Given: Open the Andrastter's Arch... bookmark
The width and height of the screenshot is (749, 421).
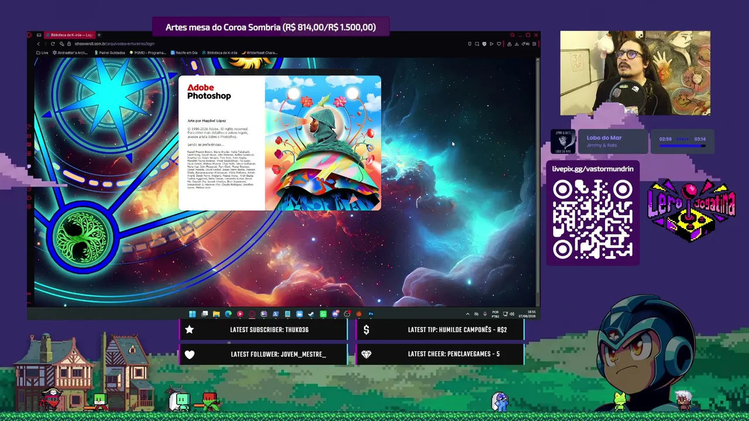Looking at the screenshot, I should pyautogui.click(x=70, y=53).
